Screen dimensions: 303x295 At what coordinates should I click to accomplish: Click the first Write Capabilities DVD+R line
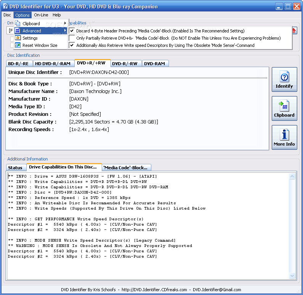77,182
